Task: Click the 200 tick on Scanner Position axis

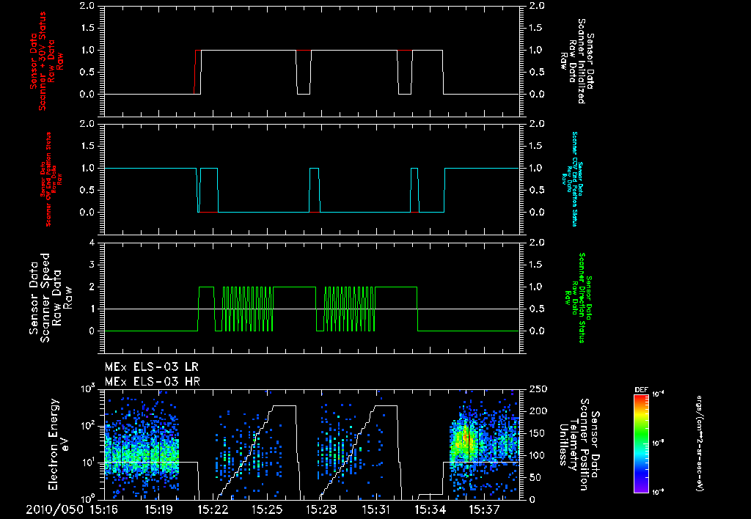Action: click(538, 411)
